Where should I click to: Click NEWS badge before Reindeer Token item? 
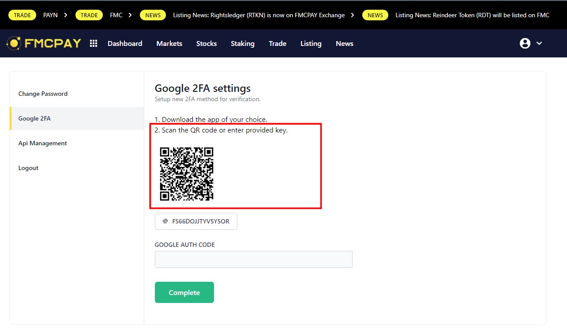pos(375,15)
